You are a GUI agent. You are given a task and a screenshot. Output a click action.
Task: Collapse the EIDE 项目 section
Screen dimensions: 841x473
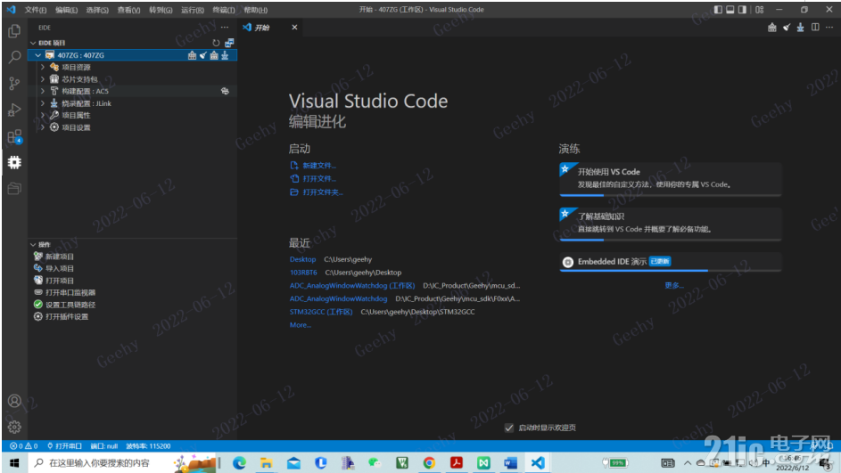33,43
